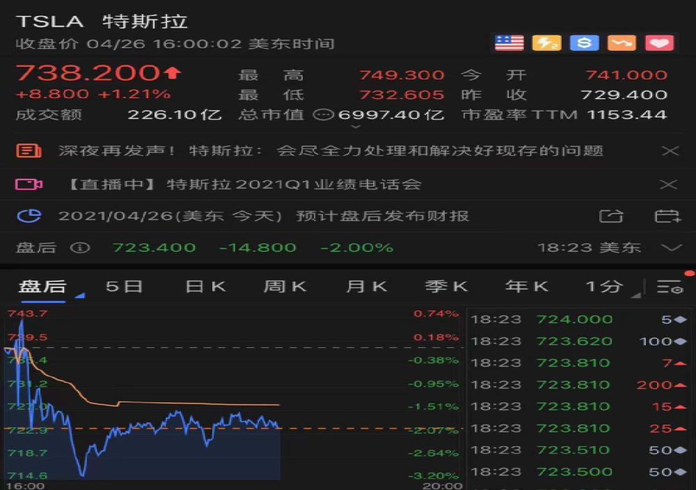Screen dimensions: 696x490
Task: Tap the orange wave trend icon
Action: click(622, 43)
